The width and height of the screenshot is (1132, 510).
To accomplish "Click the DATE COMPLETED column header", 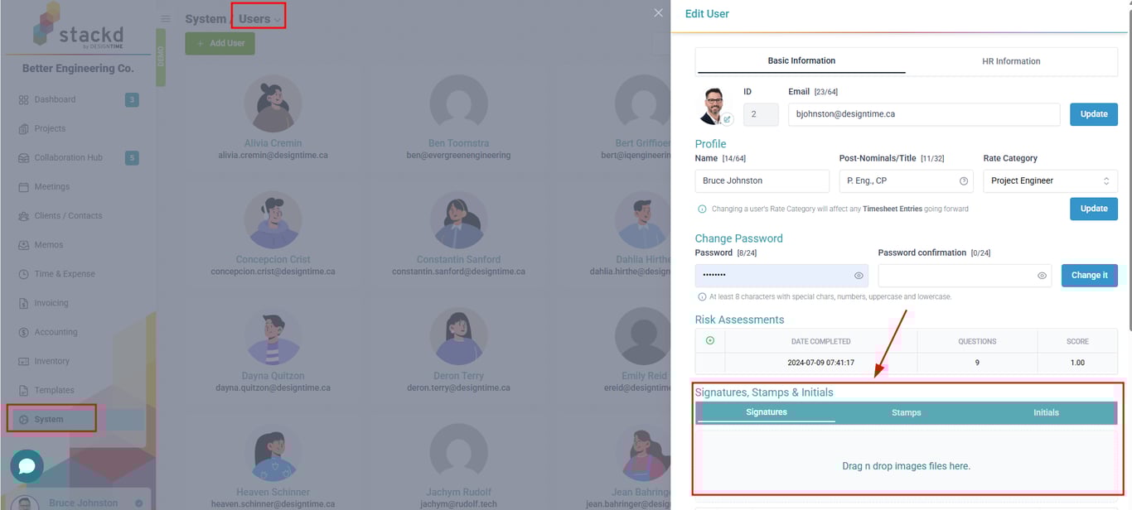I will click(x=820, y=341).
